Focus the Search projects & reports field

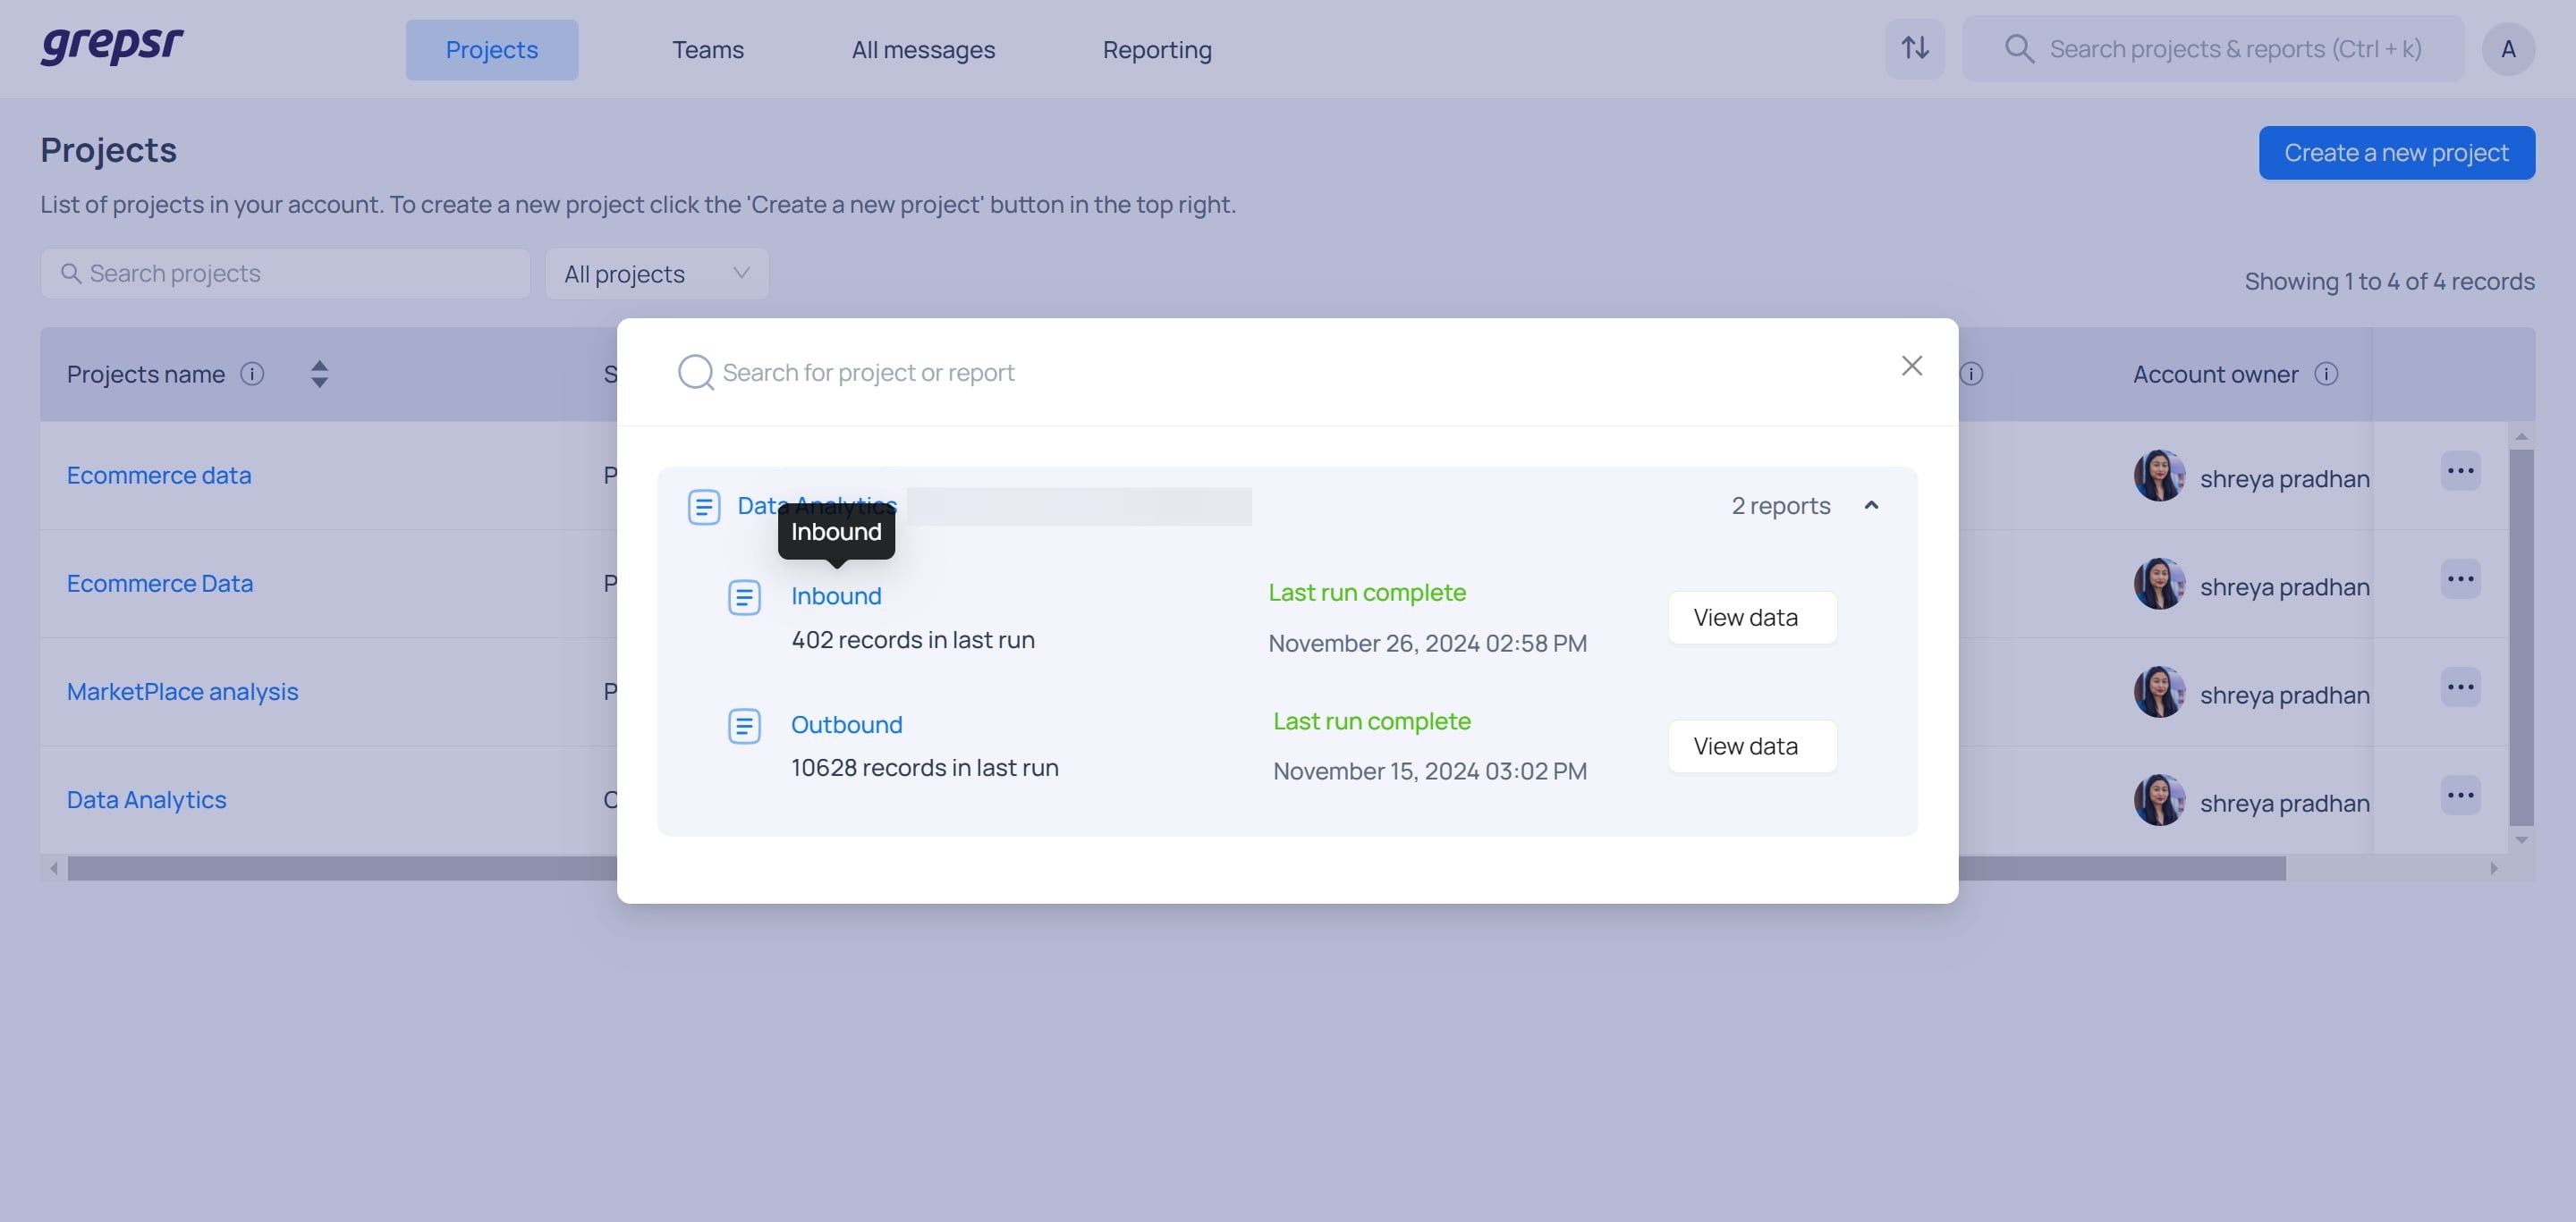[x=2213, y=49]
